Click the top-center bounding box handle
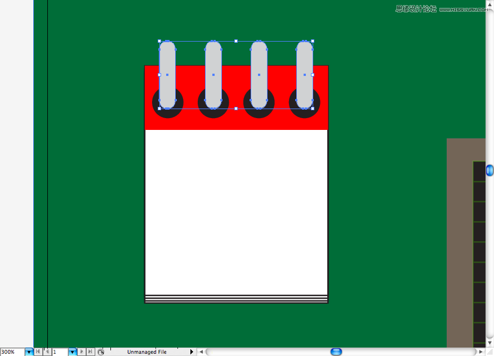This screenshot has height=356, width=494. click(236, 41)
